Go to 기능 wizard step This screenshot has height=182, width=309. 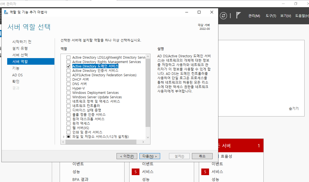point(16,68)
